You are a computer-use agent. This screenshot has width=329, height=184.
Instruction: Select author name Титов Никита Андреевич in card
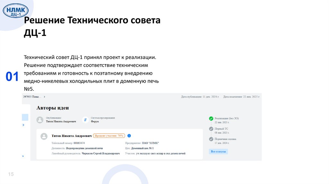click(72, 136)
